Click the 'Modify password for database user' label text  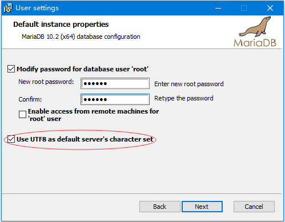82,69
